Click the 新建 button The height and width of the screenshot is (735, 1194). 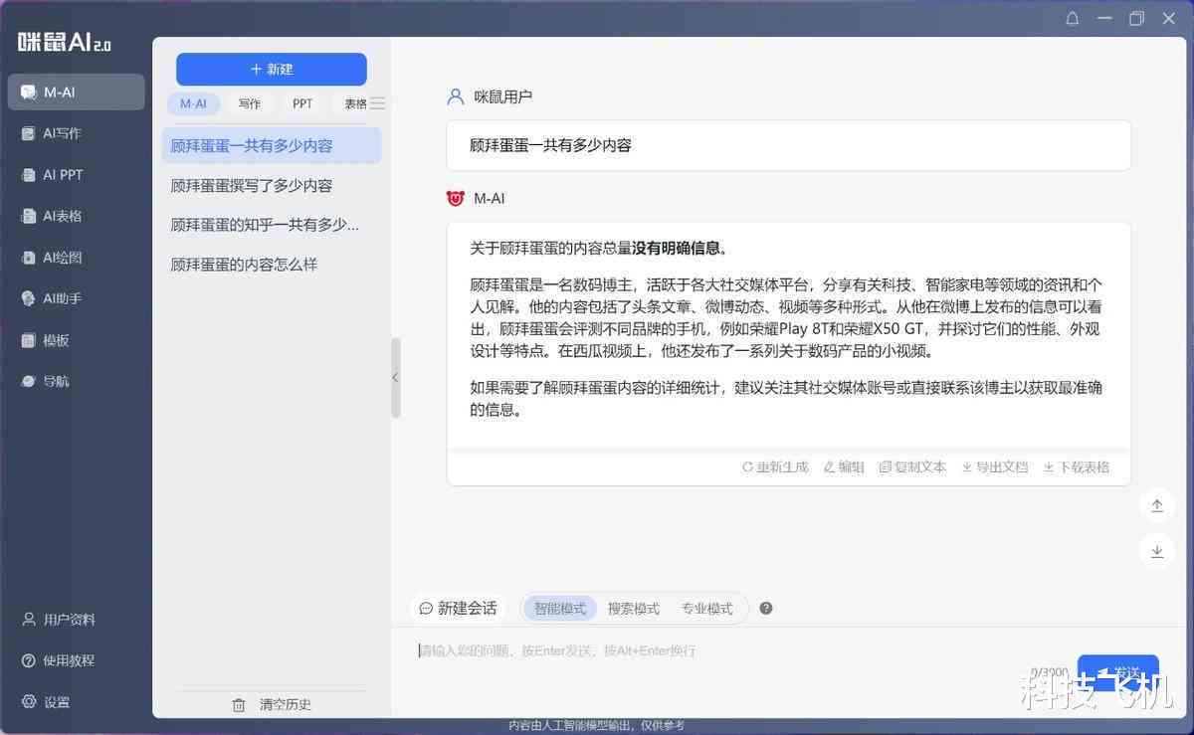tap(272, 69)
